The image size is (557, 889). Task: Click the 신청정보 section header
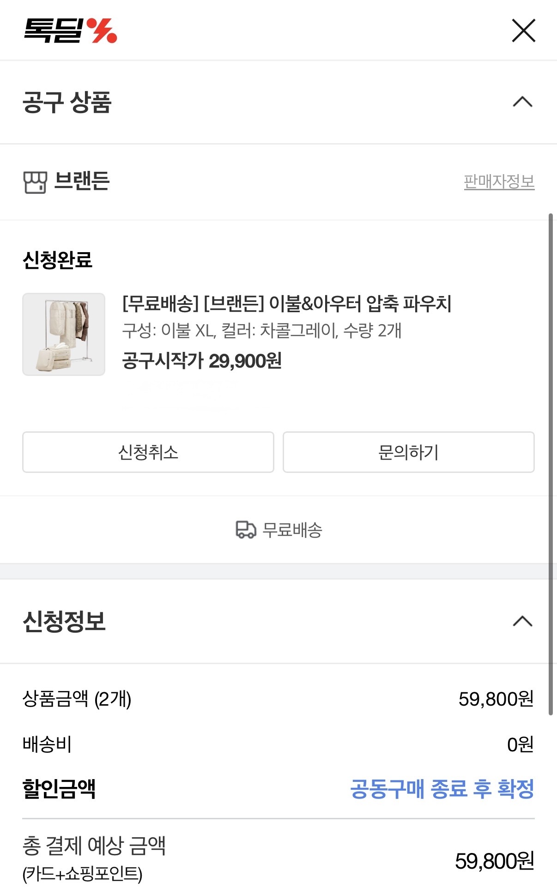64,621
